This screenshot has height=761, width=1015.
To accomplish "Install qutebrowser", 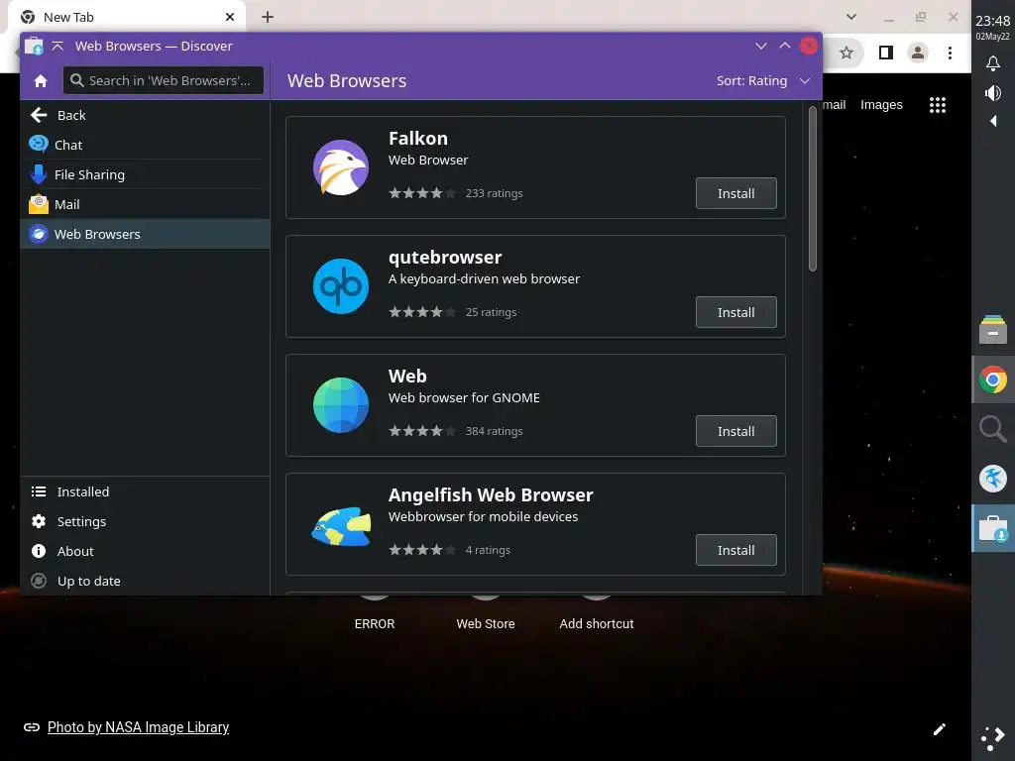I will pos(736,312).
